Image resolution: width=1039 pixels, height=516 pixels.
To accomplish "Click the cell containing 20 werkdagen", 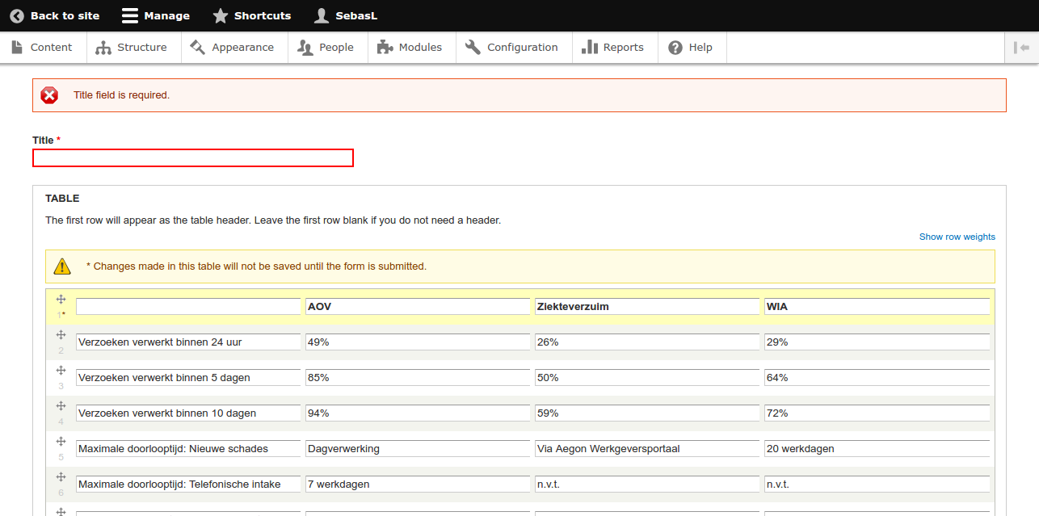I will click(877, 449).
